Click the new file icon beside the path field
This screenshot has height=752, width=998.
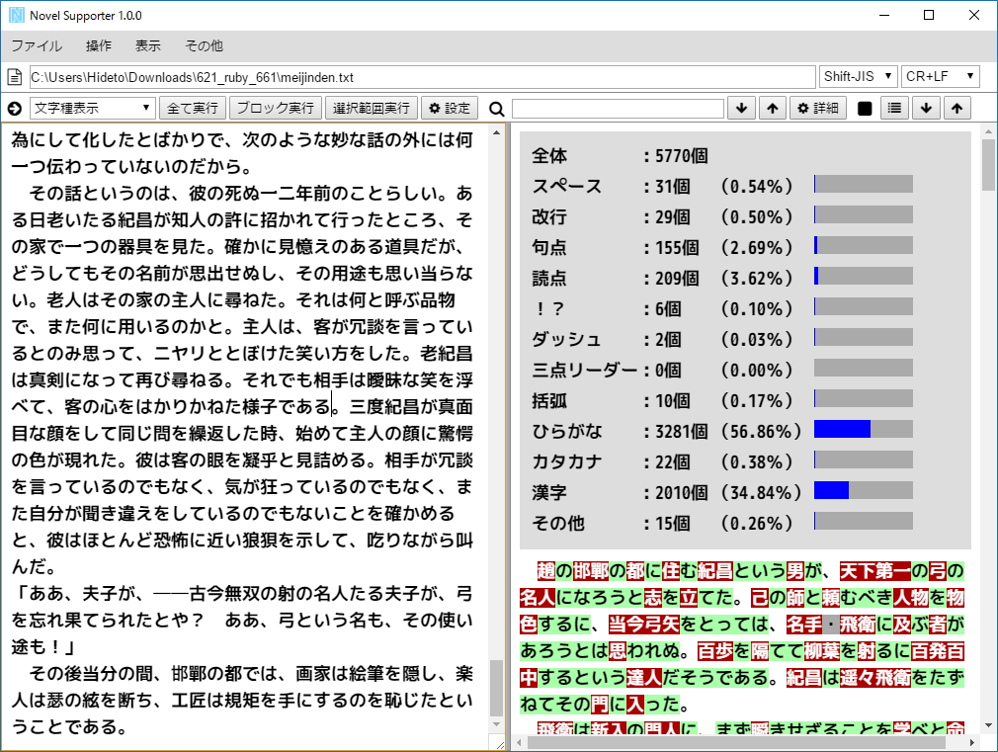(x=14, y=75)
